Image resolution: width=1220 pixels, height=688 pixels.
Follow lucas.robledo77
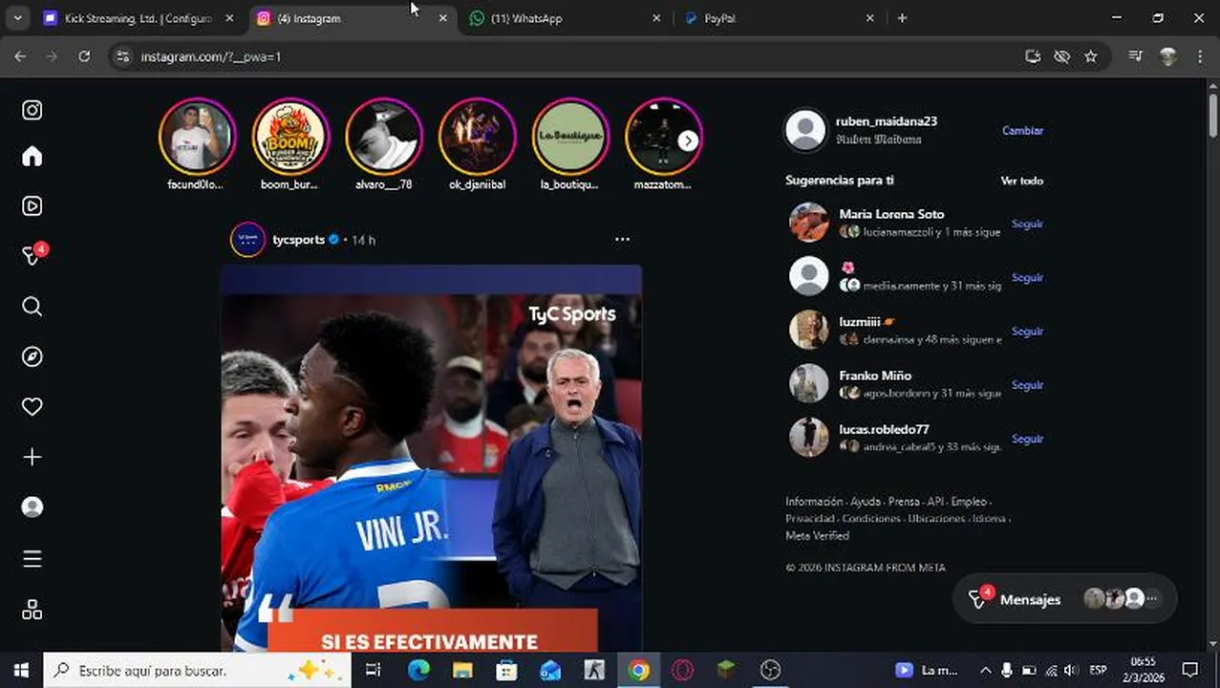(1027, 439)
